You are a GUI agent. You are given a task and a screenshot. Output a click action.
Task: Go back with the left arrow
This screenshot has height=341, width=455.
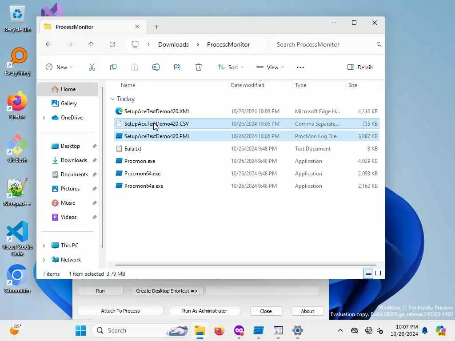pos(48,44)
